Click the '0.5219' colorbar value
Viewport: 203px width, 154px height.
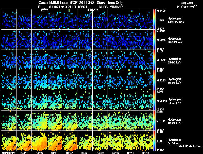tap(161, 31)
